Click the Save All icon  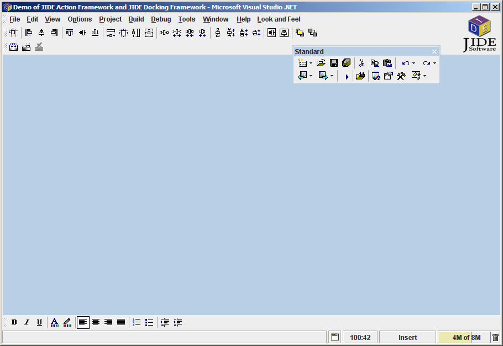tap(347, 63)
